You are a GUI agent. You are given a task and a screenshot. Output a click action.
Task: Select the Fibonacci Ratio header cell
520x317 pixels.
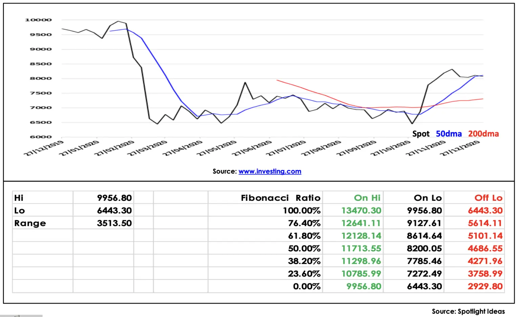tap(265, 198)
